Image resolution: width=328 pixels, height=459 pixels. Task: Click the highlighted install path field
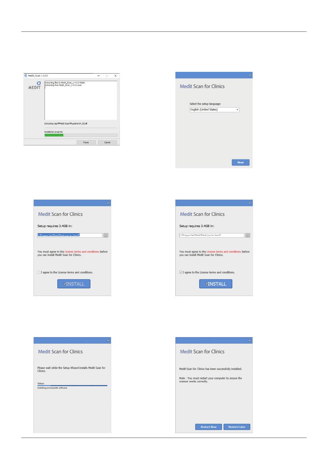pos(70,235)
